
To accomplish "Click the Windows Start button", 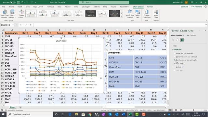I will 3,114.
